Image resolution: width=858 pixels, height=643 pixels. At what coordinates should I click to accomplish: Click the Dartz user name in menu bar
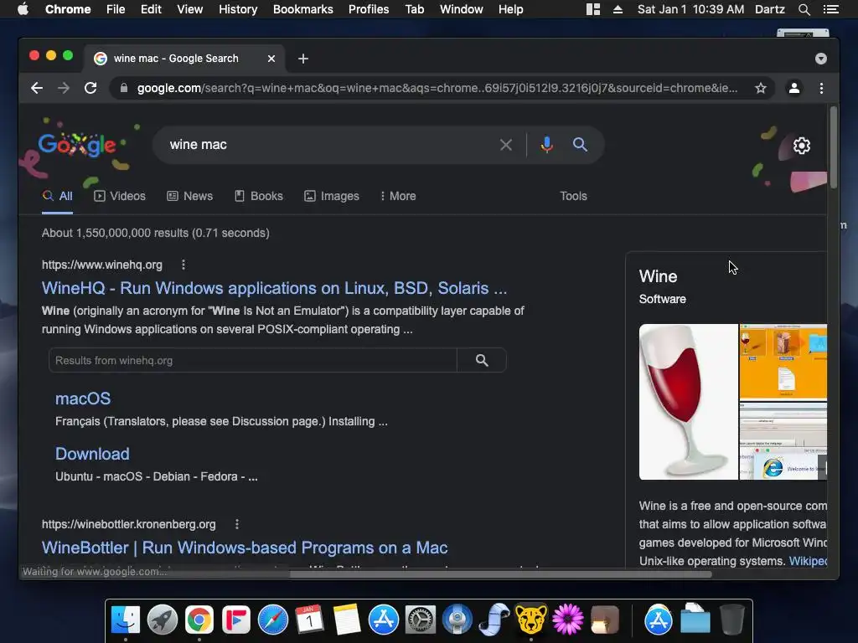(x=769, y=9)
